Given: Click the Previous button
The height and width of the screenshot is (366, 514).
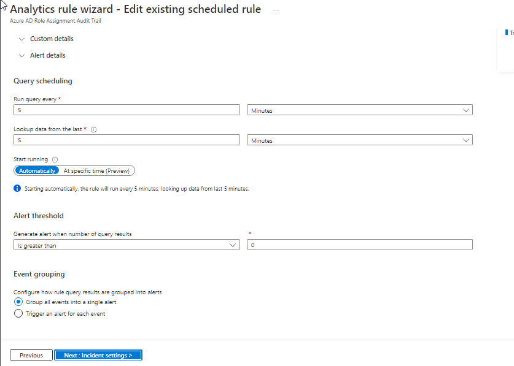Looking at the screenshot, I should pos(31,355).
